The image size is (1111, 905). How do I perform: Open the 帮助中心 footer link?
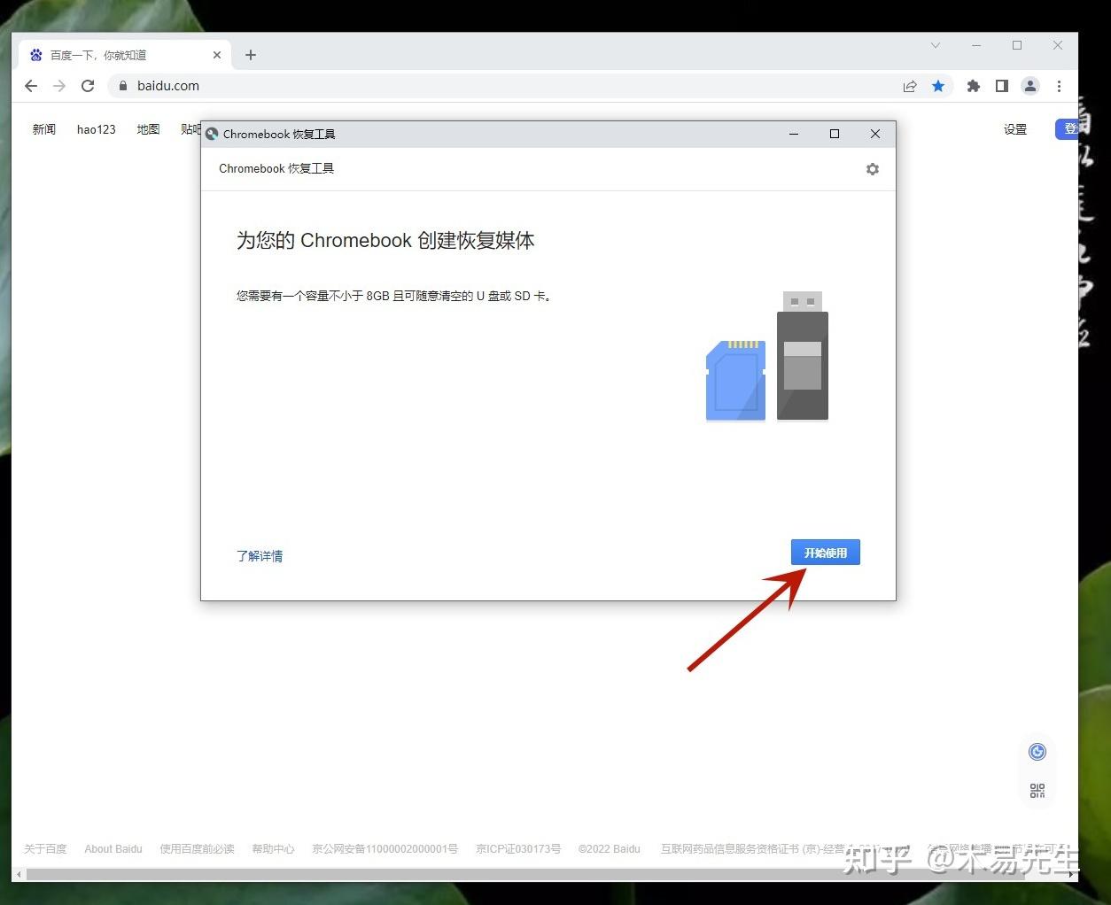tap(273, 848)
